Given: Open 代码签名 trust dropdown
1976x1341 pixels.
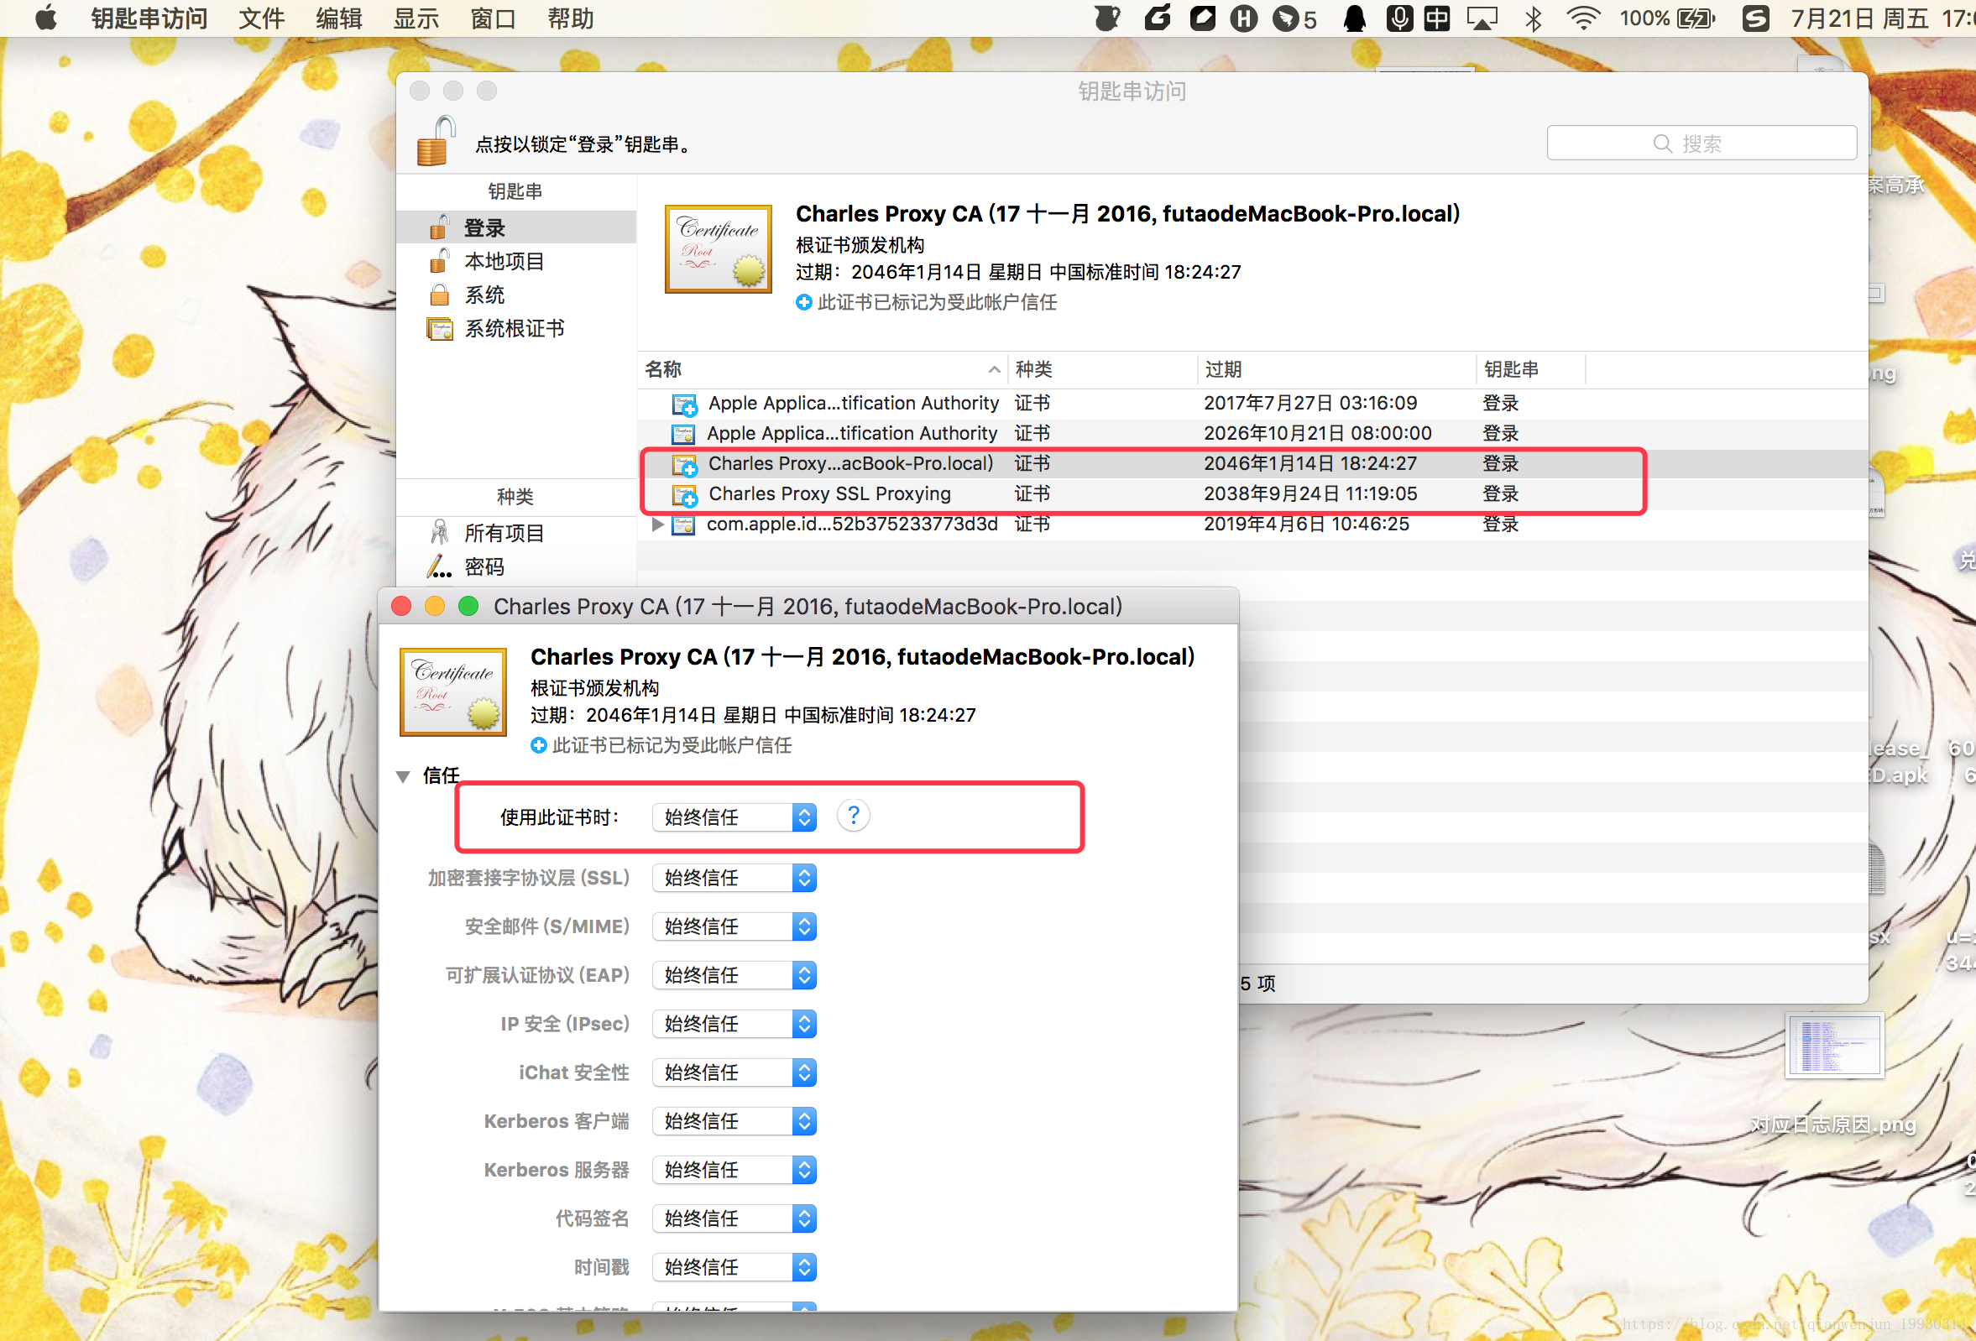Looking at the screenshot, I should tap(734, 1218).
